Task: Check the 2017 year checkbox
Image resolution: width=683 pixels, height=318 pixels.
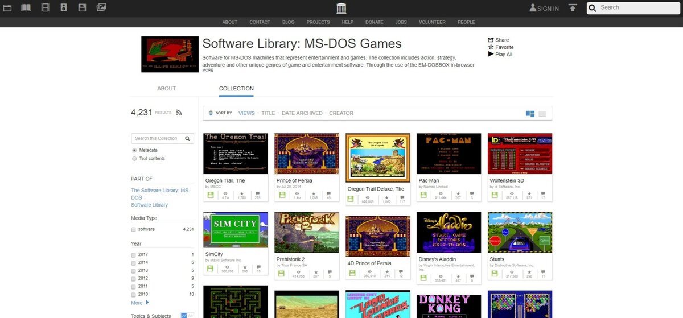Action: click(x=133, y=254)
